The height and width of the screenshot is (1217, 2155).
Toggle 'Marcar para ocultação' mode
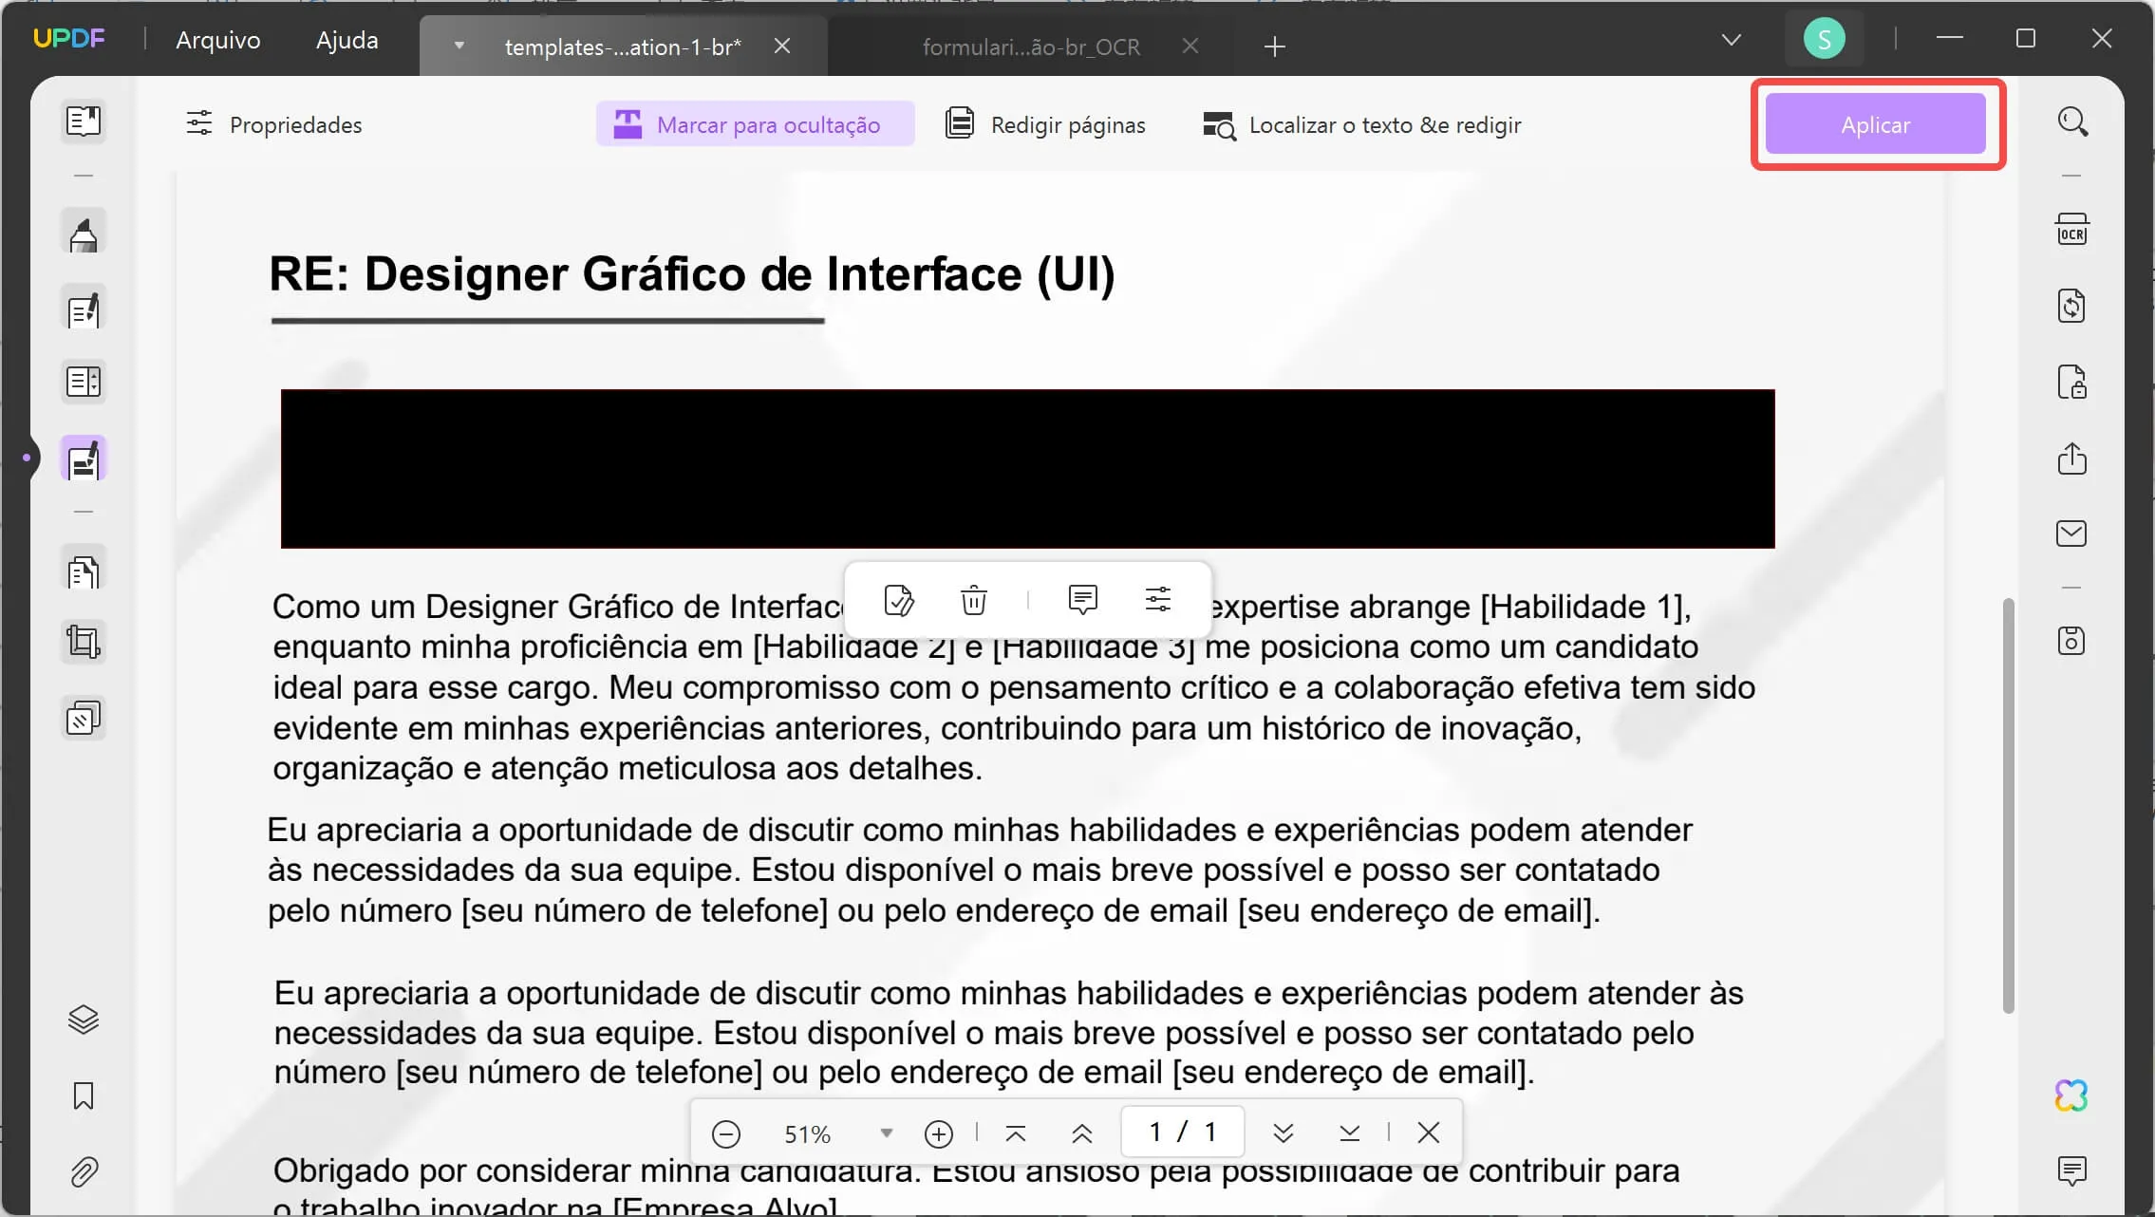pyautogui.click(x=753, y=123)
